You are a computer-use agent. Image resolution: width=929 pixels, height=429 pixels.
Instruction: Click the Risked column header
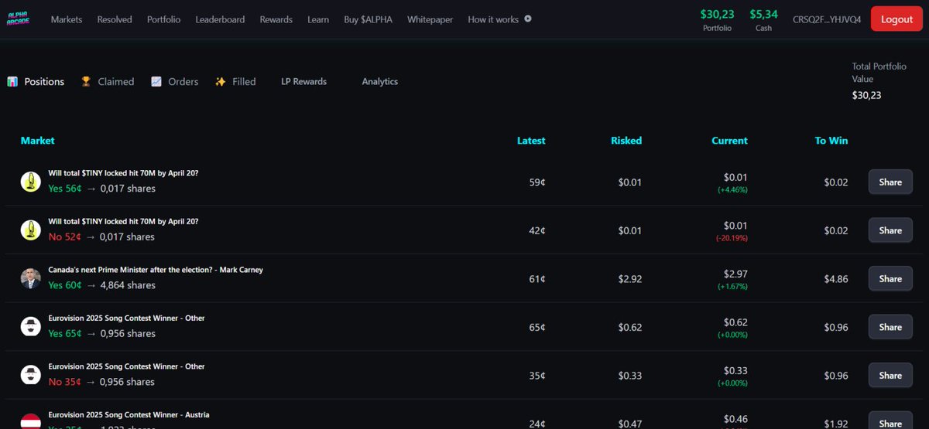(626, 141)
